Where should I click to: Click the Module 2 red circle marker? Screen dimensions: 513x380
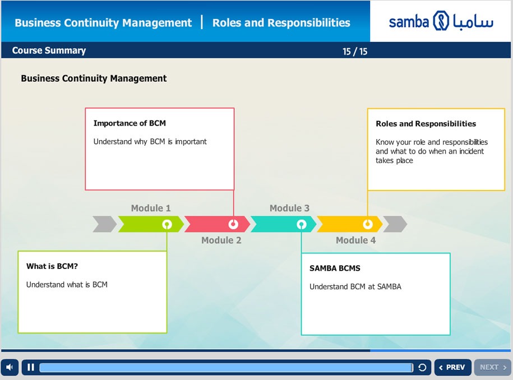coord(233,224)
